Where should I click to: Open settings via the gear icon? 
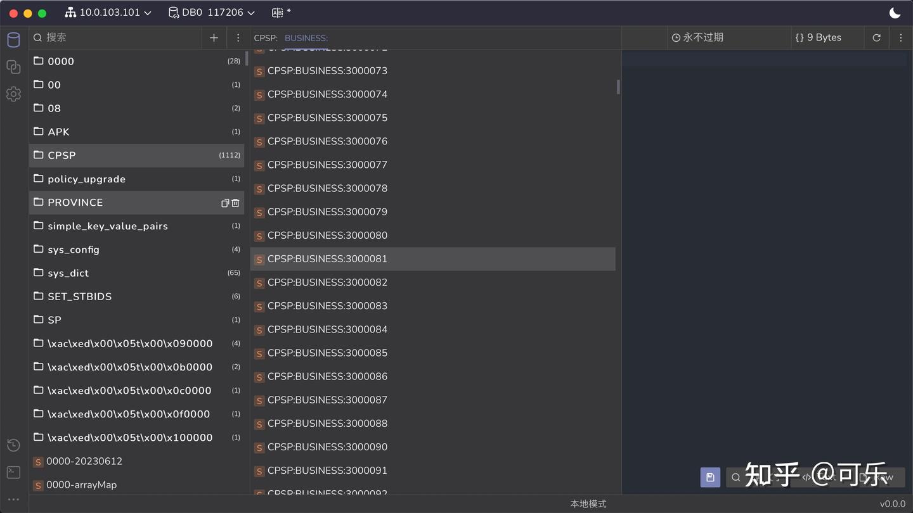(13, 94)
